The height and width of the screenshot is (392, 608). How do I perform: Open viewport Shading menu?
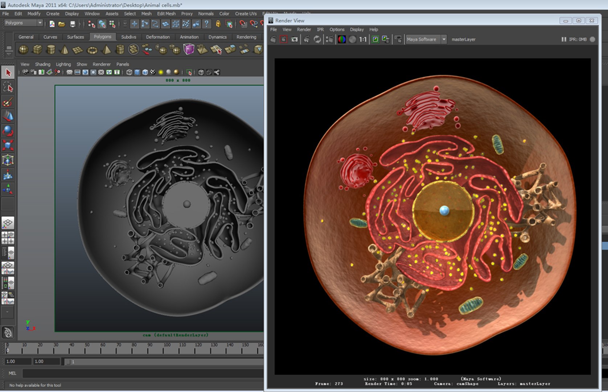click(42, 64)
